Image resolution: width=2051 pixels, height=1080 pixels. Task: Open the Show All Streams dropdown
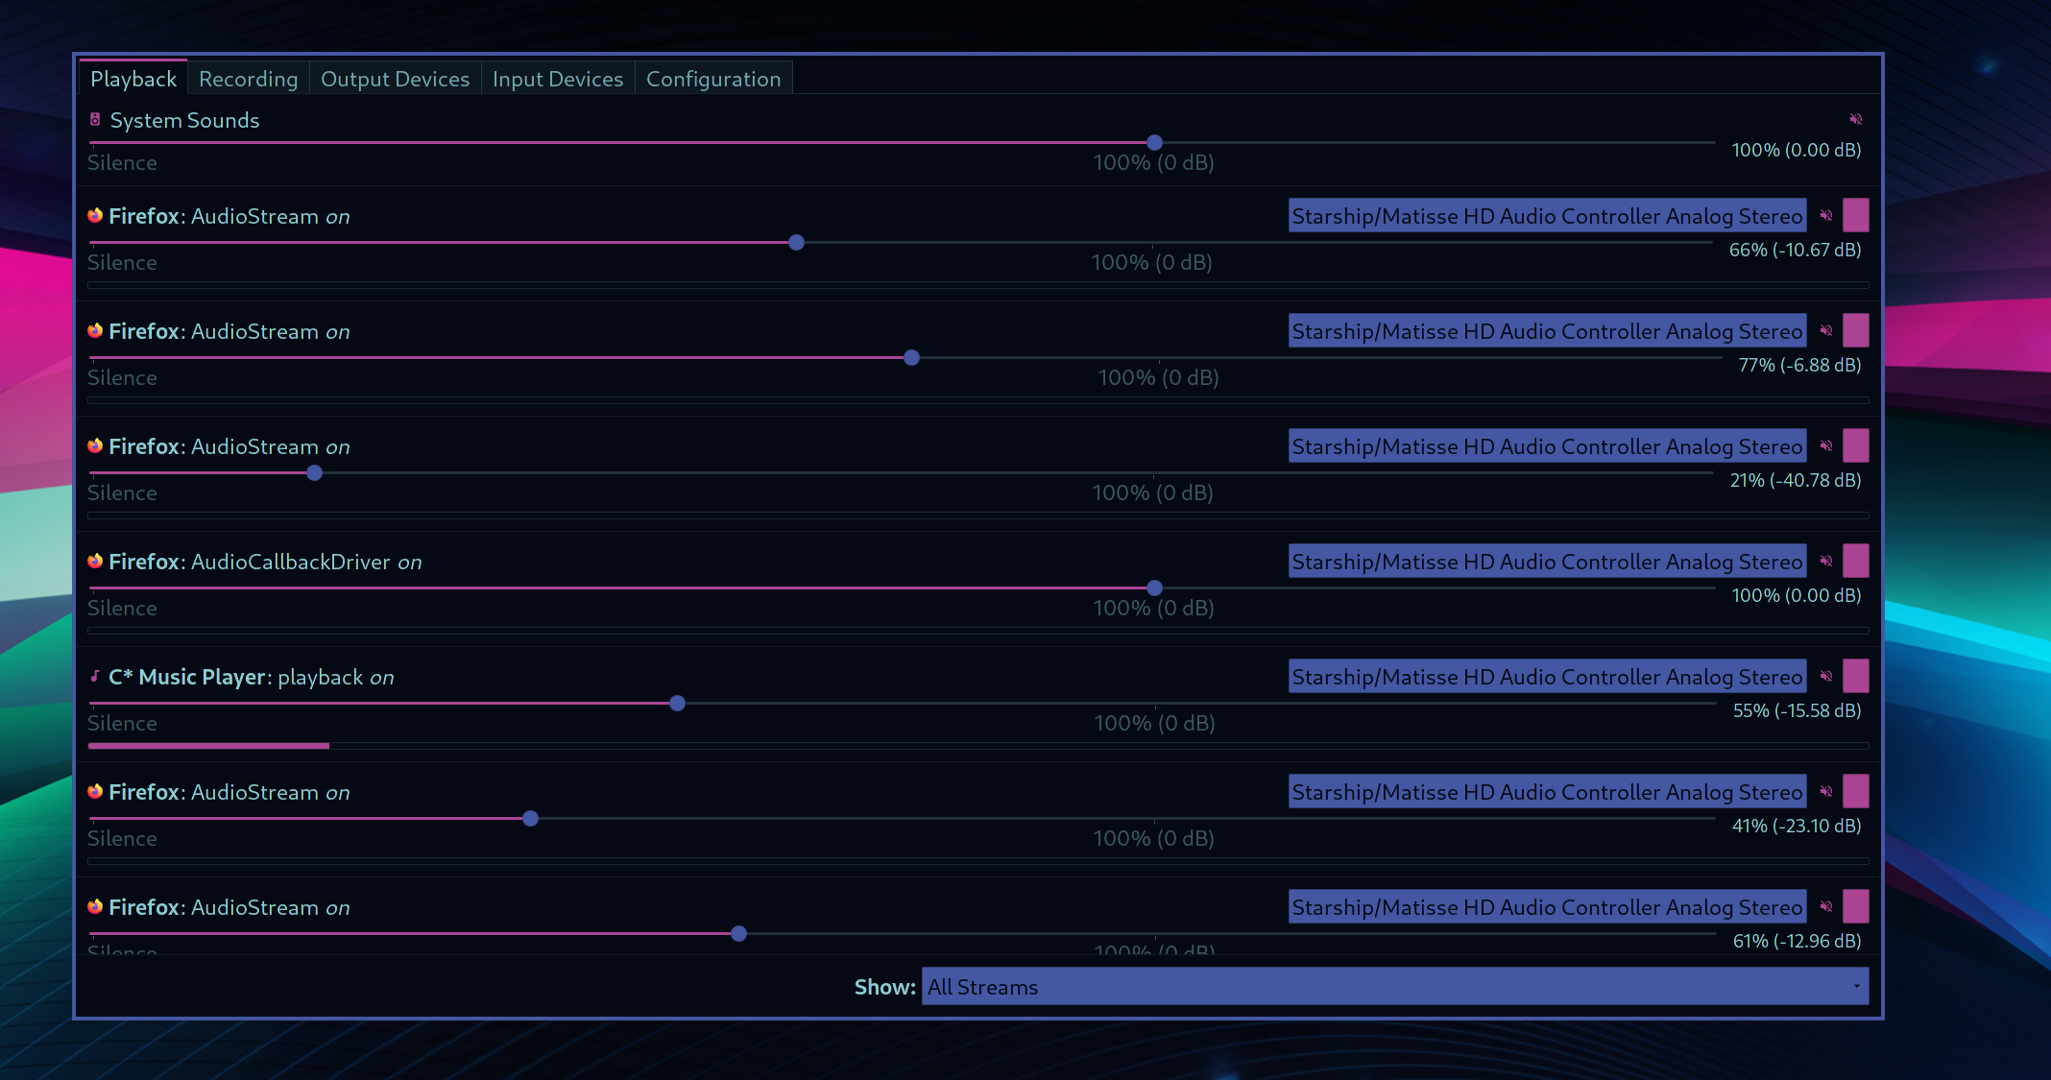(x=1394, y=986)
